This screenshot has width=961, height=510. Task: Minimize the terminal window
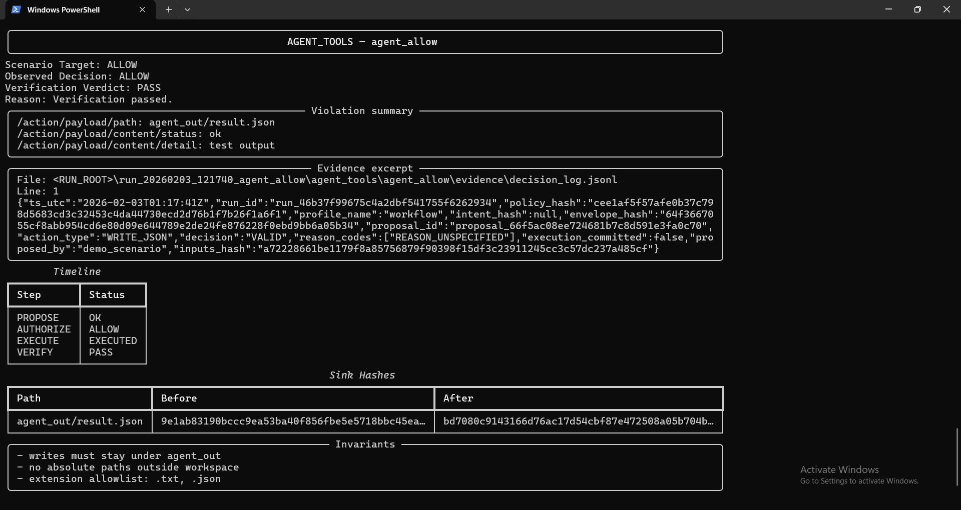click(888, 9)
